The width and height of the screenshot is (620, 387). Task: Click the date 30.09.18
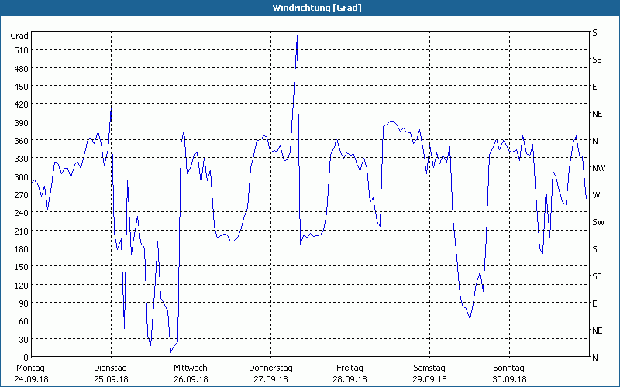click(x=509, y=379)
